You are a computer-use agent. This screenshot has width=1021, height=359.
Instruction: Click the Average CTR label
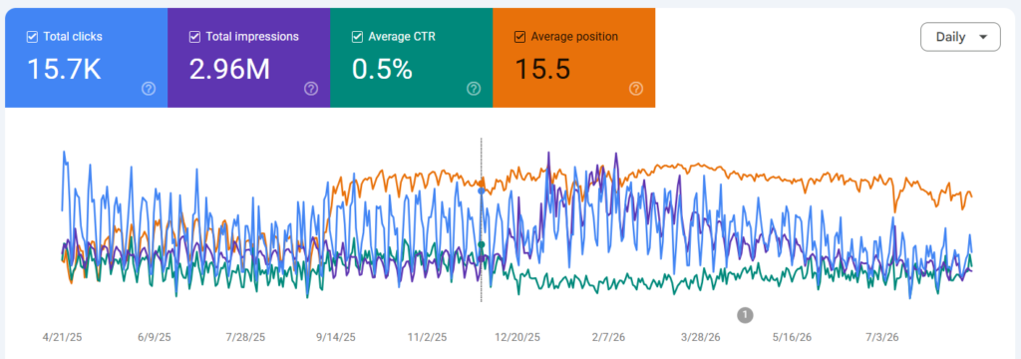pos(402,37)
